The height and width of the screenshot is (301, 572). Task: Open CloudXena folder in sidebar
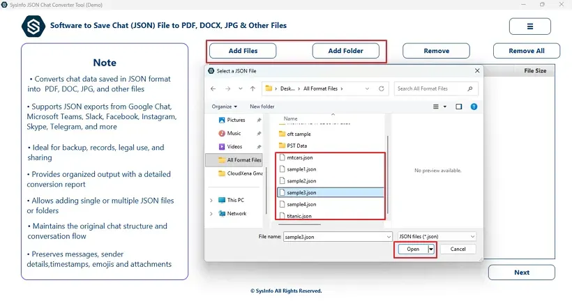(240, 173)
